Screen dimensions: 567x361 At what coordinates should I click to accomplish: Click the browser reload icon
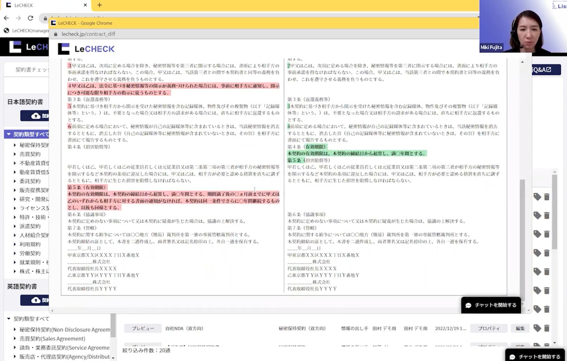point(30,18)
